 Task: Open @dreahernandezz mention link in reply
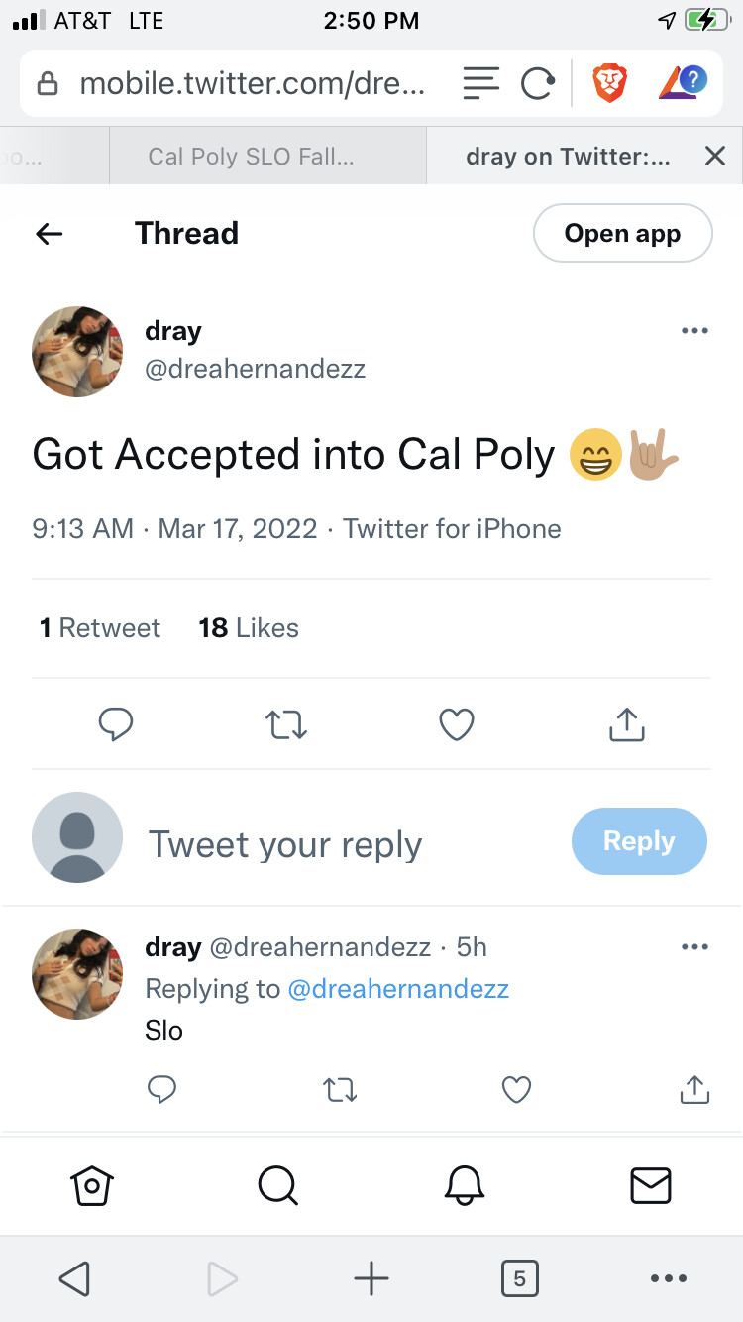click(x=398, y=989)
